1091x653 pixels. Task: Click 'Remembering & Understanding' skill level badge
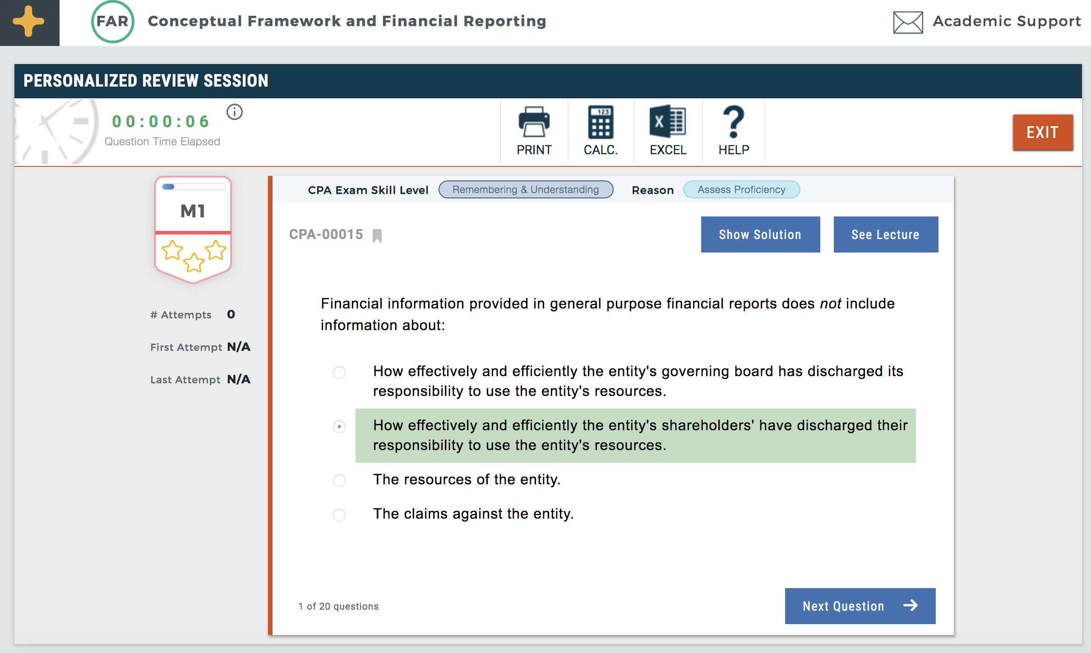pyautogui.click(x=525, y=189)
